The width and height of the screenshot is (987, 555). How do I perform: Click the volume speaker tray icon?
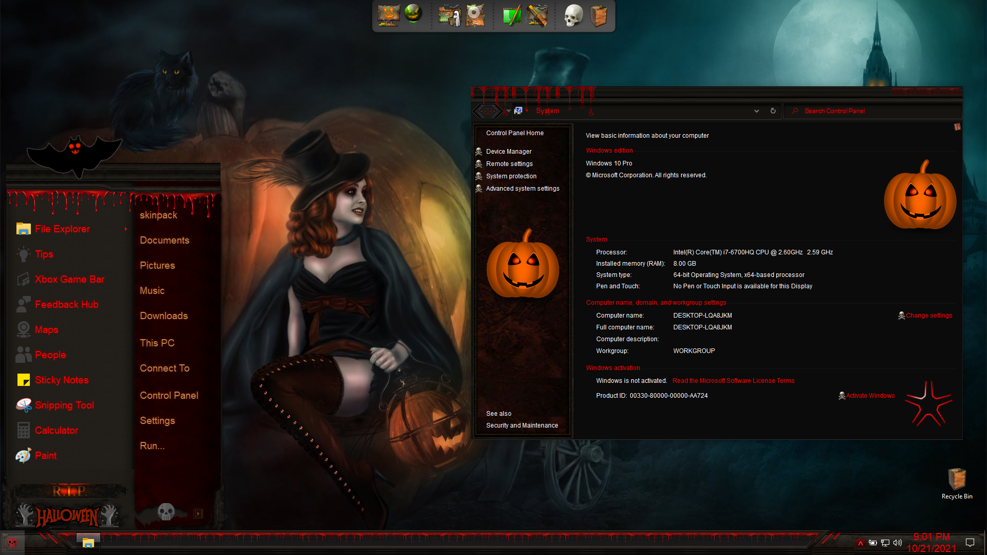point(898,543)
